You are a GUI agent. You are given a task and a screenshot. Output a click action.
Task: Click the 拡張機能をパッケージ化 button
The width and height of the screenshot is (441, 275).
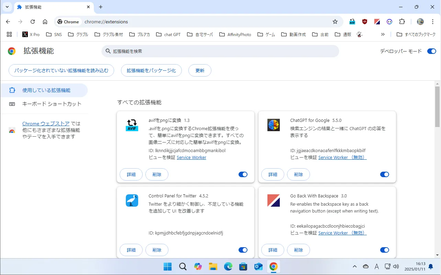tap(151, 70)
